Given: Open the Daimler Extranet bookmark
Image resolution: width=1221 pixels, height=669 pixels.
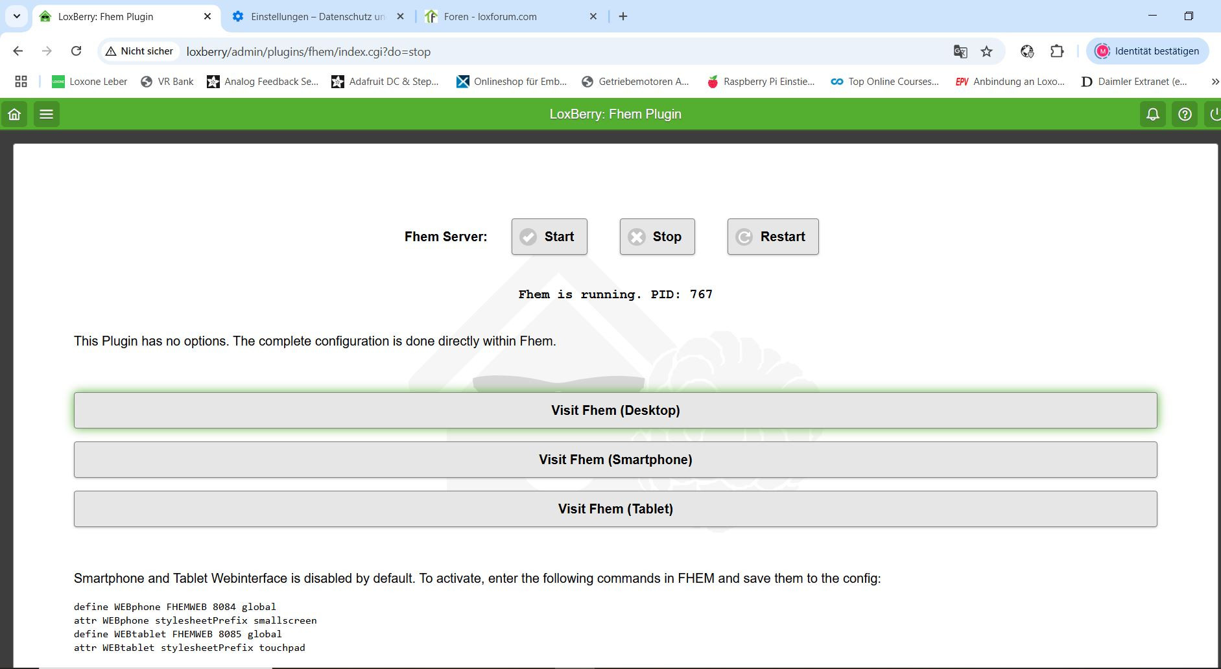Looking at the screenshot, I should [x=1134, y=82].
